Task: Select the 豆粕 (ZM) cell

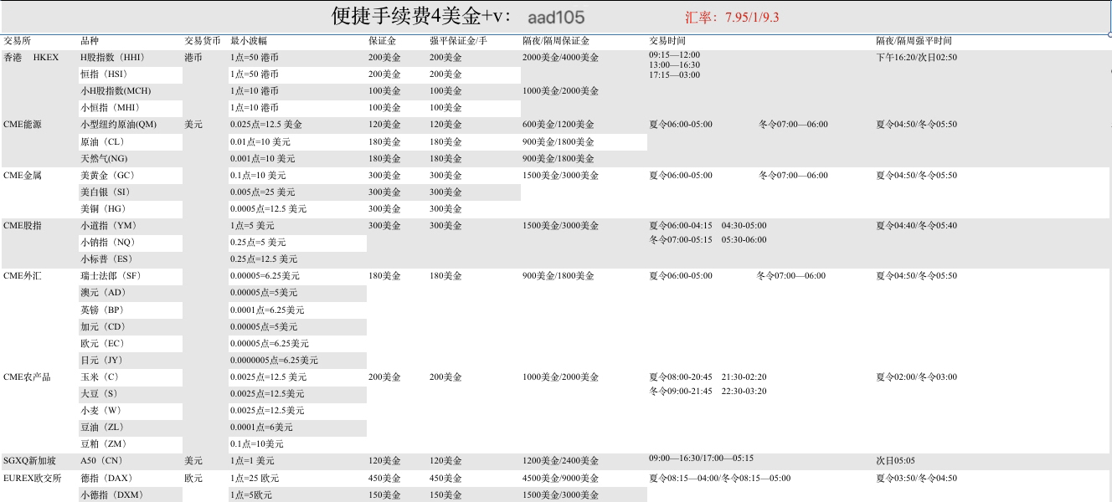Action: coord(104,444)
